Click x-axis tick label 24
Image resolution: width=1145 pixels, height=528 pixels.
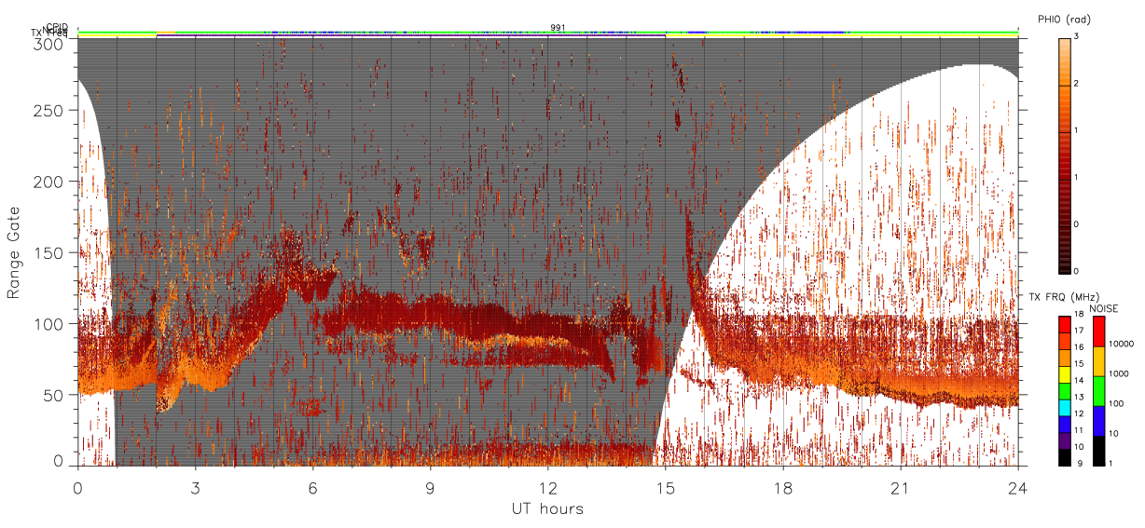(x=1017, y=488)
